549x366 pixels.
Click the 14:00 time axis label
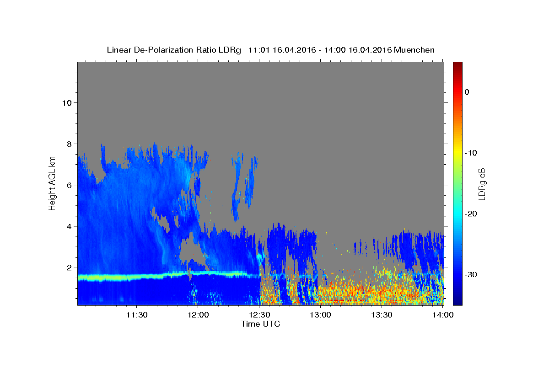pyautogui.click(x=443, y=315)
